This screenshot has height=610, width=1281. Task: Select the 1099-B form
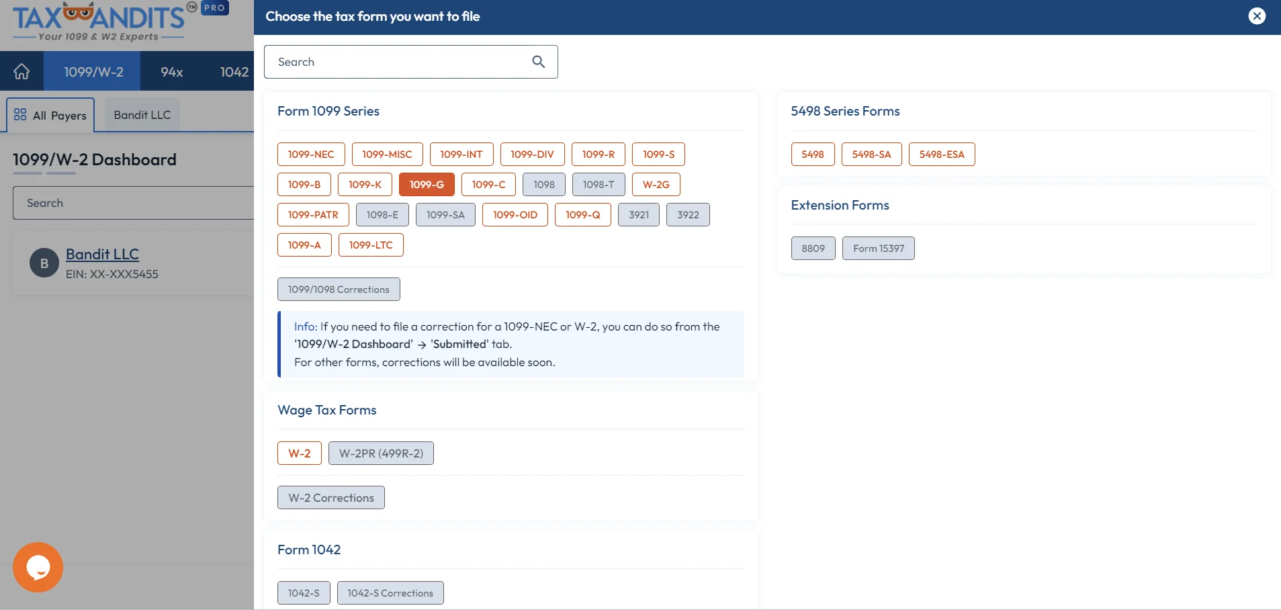coord(304,184)
